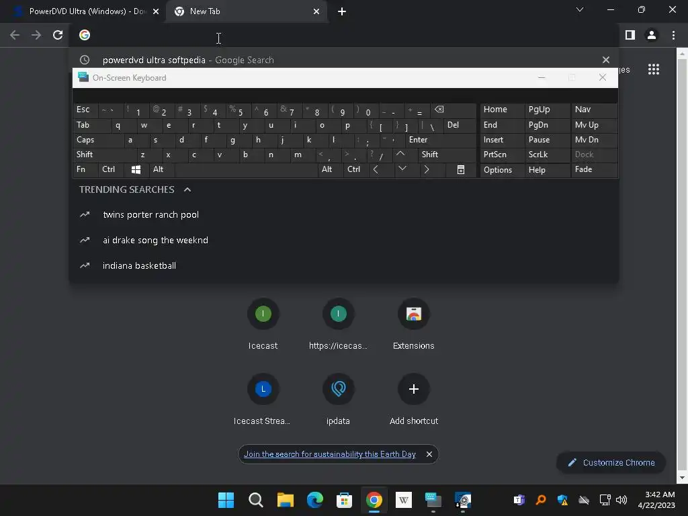The image size is (688, 516).
Task: Open the Windows Start menu
Action: [x=226, y=500]
